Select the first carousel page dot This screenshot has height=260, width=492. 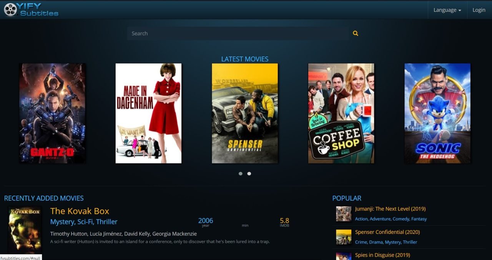(x=241, y=174)
